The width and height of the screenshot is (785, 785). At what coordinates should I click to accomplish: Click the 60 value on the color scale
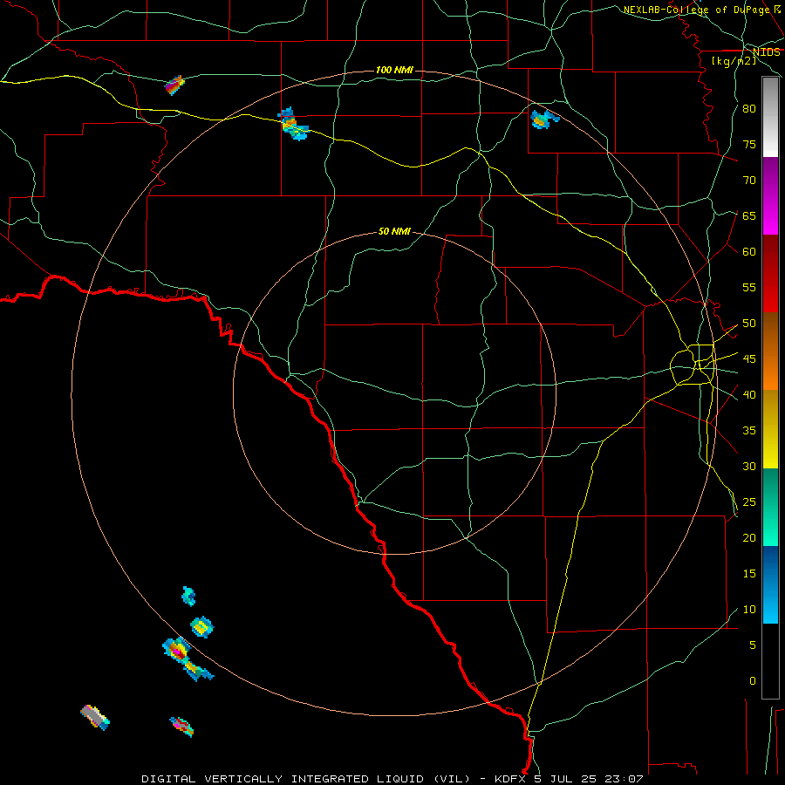(x=749, y=252)
